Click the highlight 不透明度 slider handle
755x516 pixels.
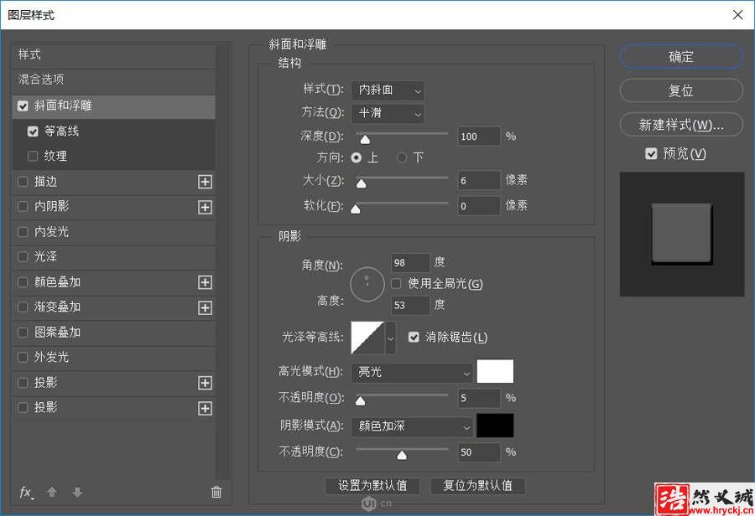pyautogui.click(x=360, y=401)
